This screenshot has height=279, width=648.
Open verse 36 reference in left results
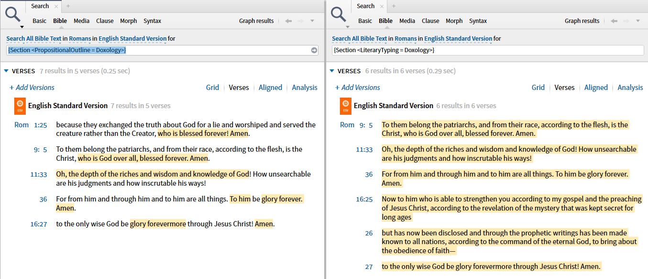[x=43, y=199]
